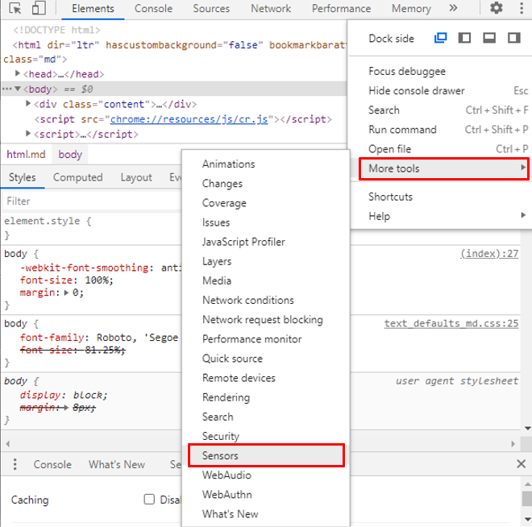Expand the margin shorthand property
532x527 pixels.
(66, 293)
